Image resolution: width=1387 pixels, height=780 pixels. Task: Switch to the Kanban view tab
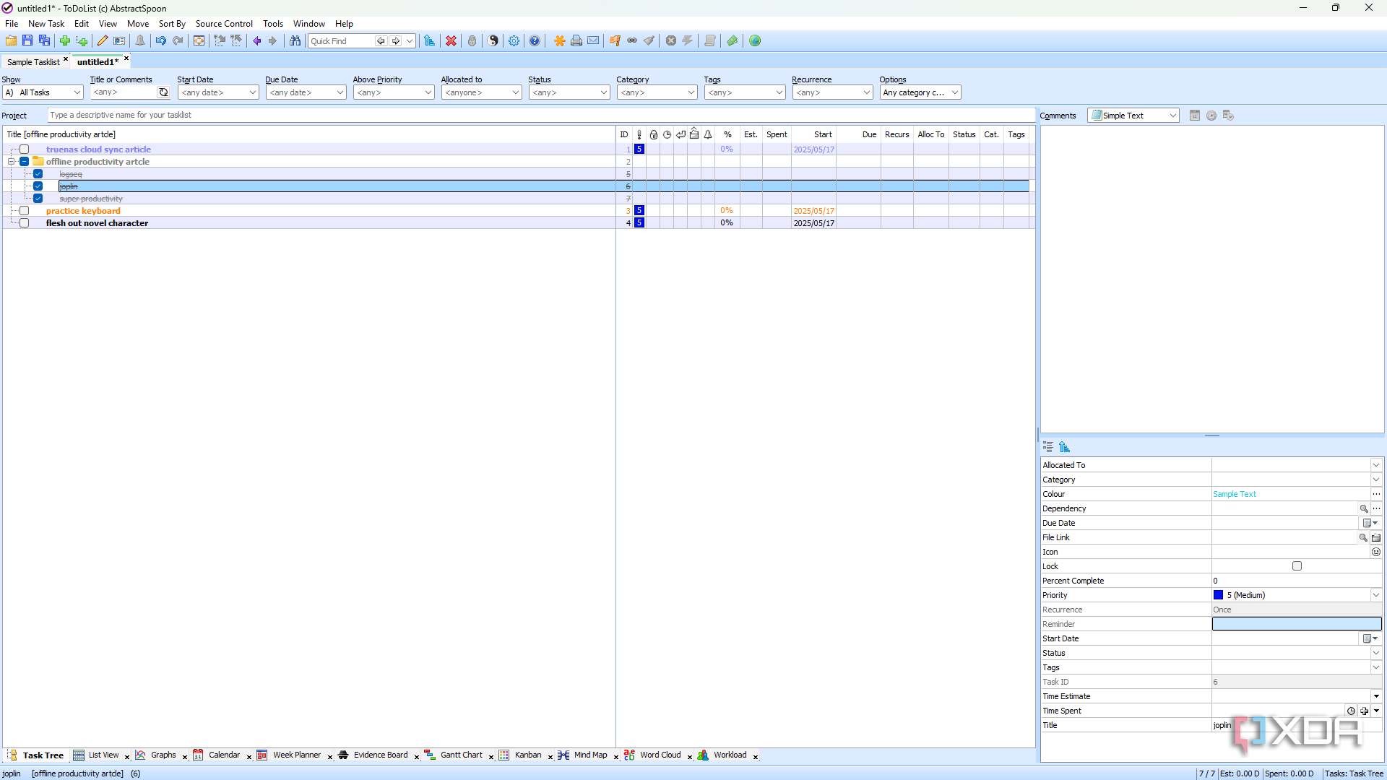point(527,755)
